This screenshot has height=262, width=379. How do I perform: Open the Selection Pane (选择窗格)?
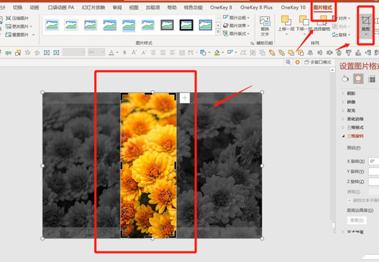point(322,24)
